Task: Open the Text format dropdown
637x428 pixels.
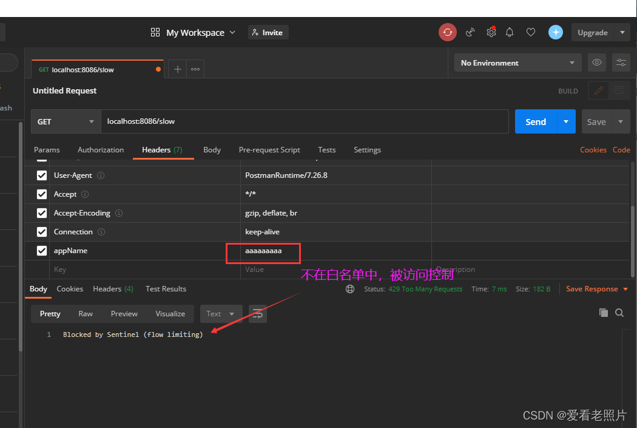Action: click(x=221, y=314)
